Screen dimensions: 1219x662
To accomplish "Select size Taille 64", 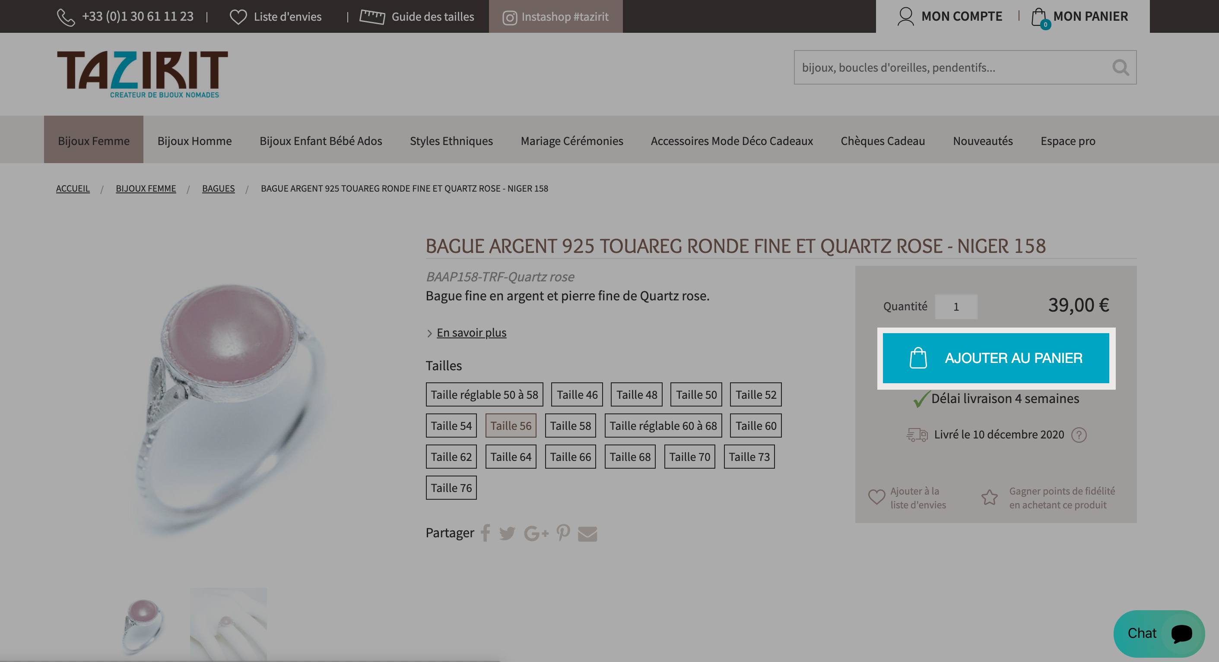I will [x=511, y=457].
